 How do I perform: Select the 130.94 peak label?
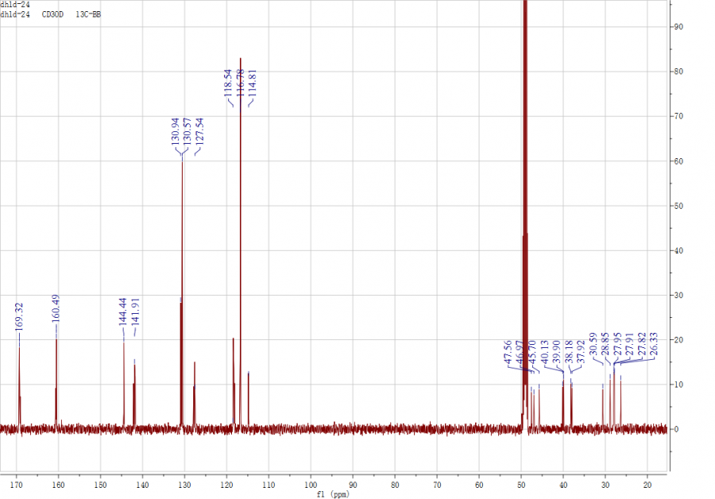pos(175,131)
